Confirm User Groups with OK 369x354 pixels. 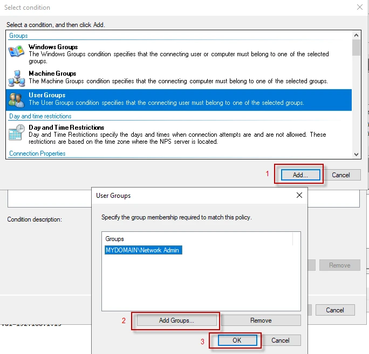(237, 340)
